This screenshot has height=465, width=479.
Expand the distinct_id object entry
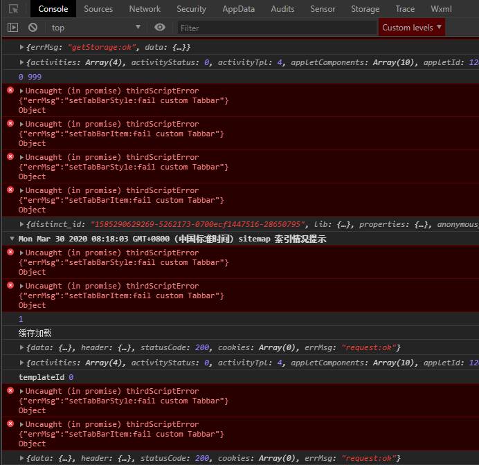pyautogui.click(x=21, y=224)
